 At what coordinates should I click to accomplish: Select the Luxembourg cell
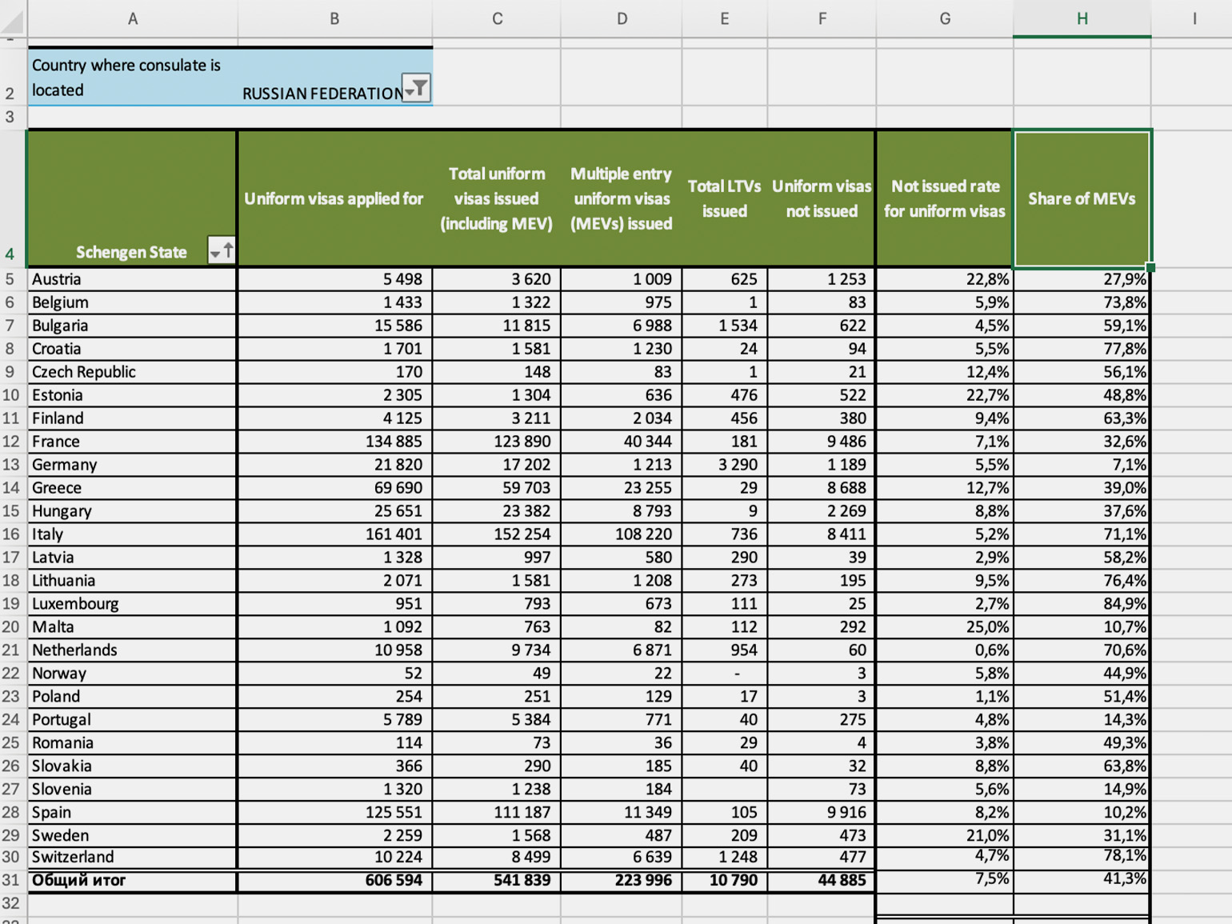pyautogui.click(x=133, y=604)
